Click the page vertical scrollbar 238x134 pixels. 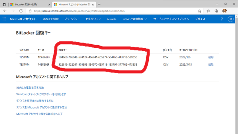[x=237, y=75]
